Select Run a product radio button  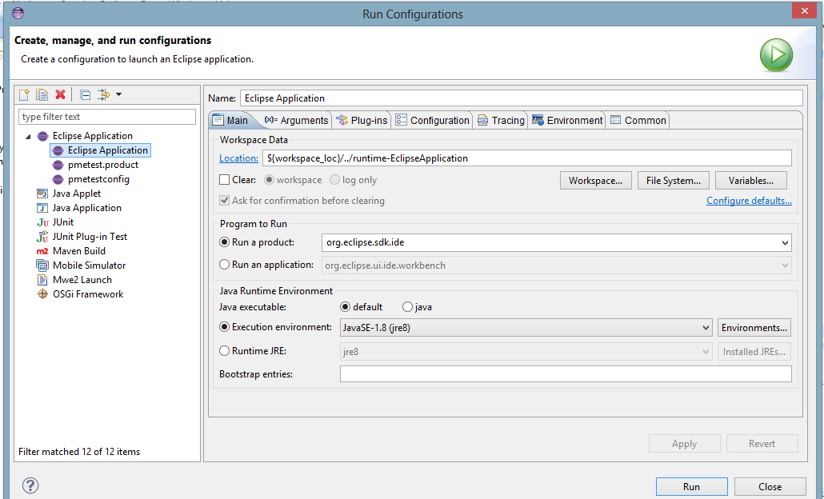[x=224, y=242]
